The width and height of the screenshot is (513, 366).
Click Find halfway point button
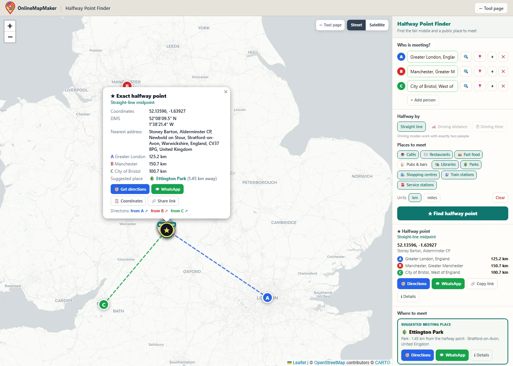tap(453, 213)
